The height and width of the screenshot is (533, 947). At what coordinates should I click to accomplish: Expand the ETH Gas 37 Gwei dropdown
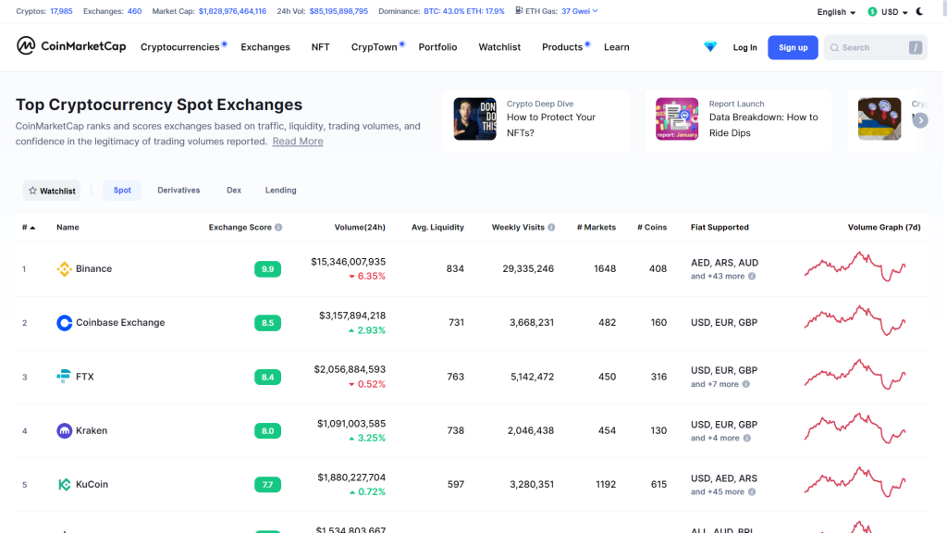(580, 11)
